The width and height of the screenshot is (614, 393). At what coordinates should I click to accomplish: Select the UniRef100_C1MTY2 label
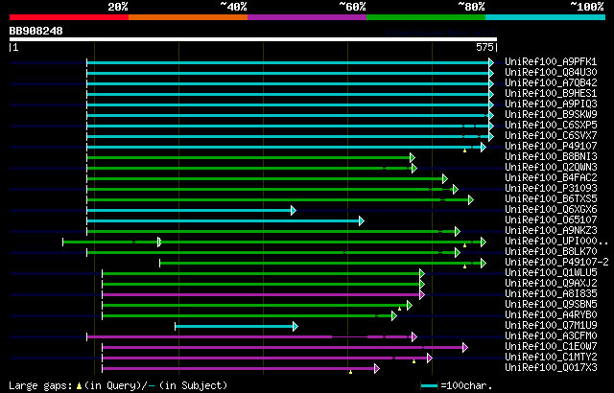click(551, 358)
